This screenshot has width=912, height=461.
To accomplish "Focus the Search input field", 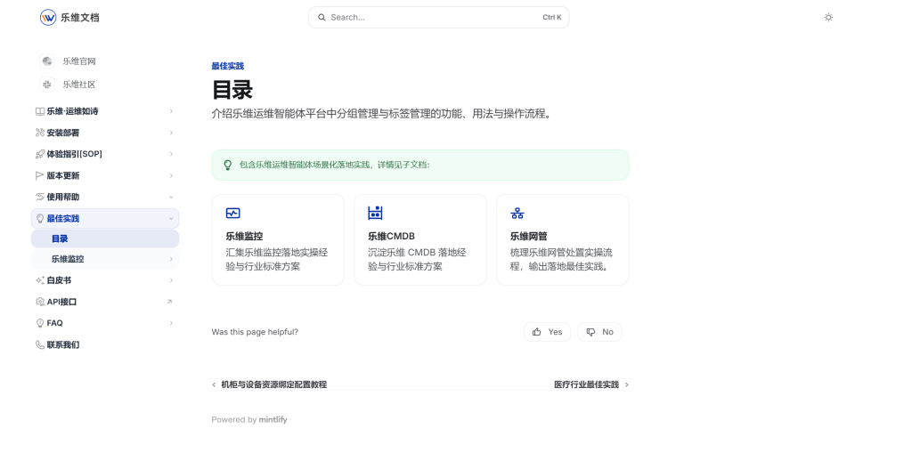I will tap(438, 18).
